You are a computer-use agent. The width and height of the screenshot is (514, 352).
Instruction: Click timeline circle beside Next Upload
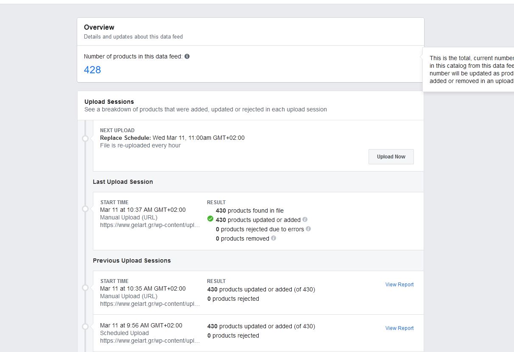85,139
